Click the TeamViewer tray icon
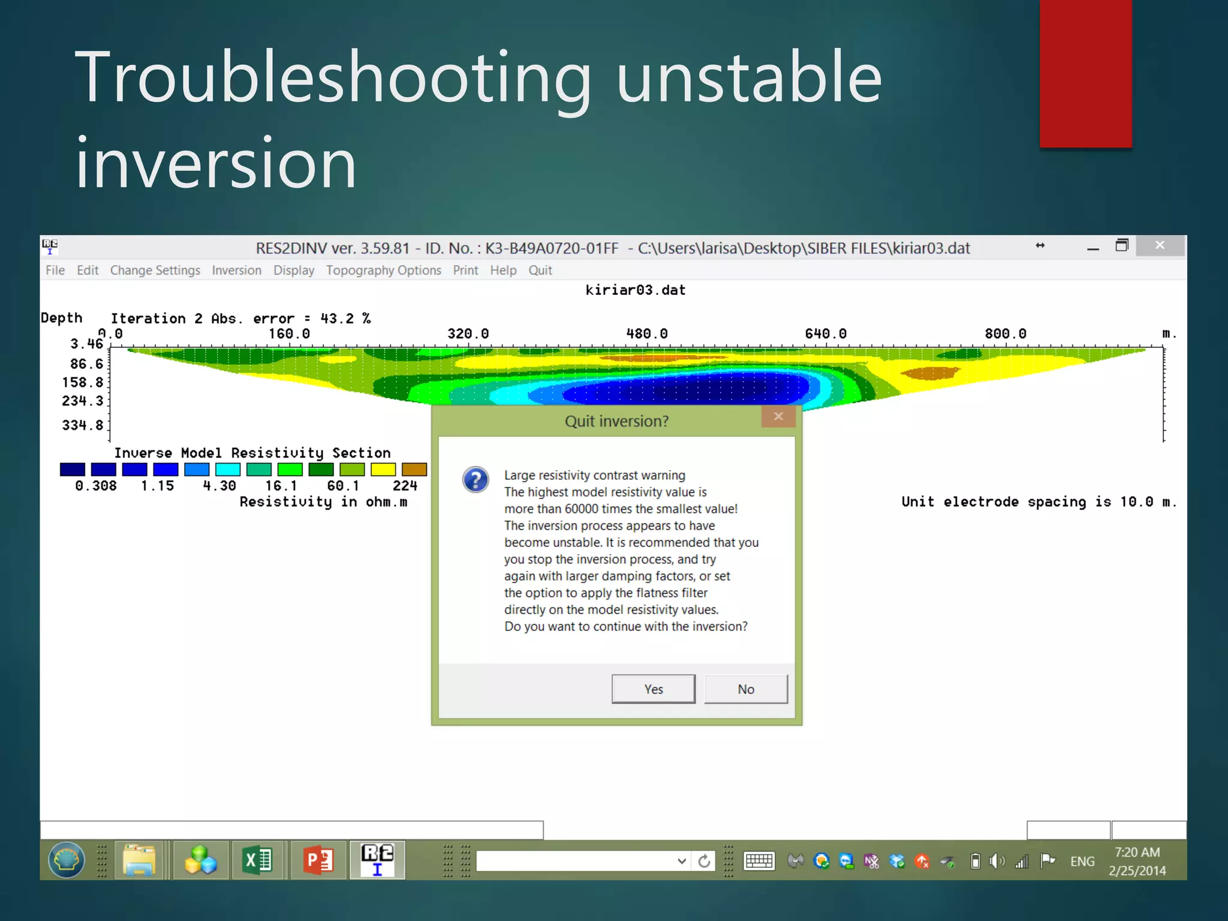 [846, 862]
